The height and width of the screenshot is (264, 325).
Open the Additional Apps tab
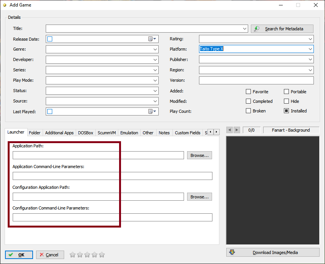click(59, 133)
